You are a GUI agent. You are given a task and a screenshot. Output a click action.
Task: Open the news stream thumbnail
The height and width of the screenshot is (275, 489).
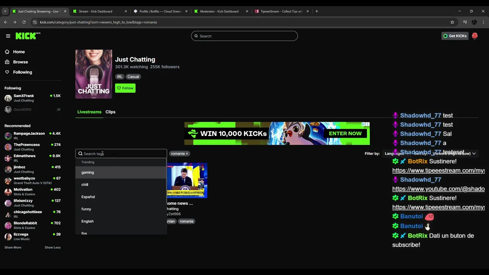pos(187,180)
